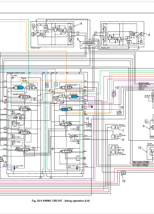The width and height of the screenshot is (154, 214).
Task: Click callout number 9 near ATT pilot valve
Action: 144,126
